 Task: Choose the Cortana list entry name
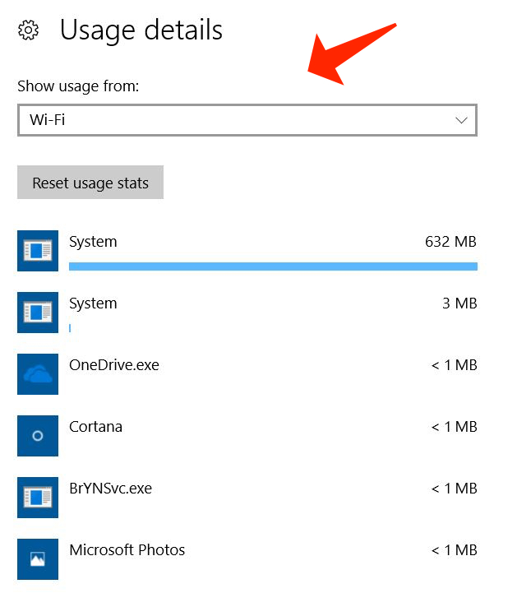click(96, 427)
